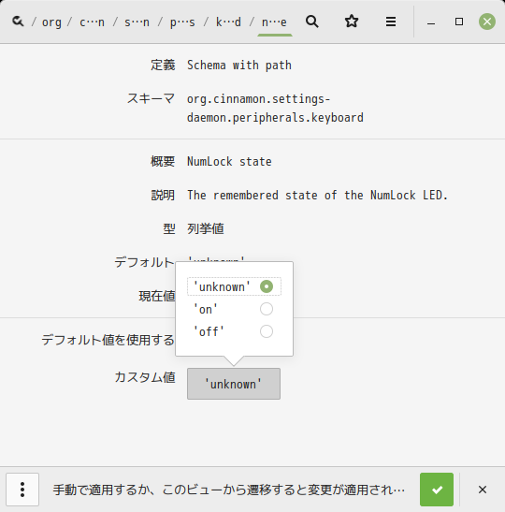Viewport: 505px width, 512px height.
Task: Go to 'p···s' path segment
Action: (182, 22)
